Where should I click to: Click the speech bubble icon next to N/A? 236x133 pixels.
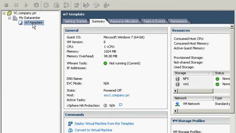tap(121, 105)
